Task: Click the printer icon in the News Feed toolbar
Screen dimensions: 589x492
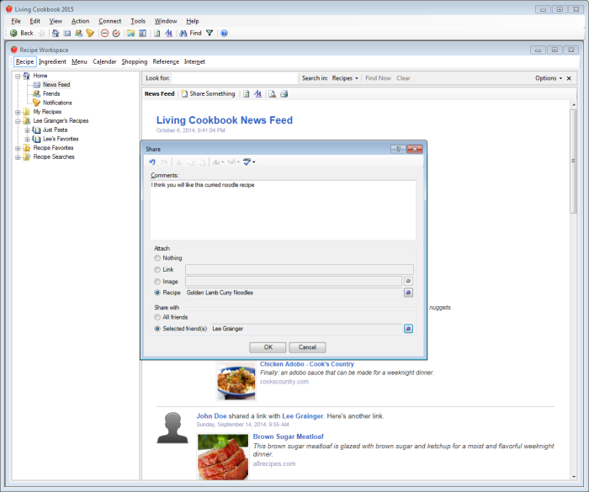Action: coord(284,94)
